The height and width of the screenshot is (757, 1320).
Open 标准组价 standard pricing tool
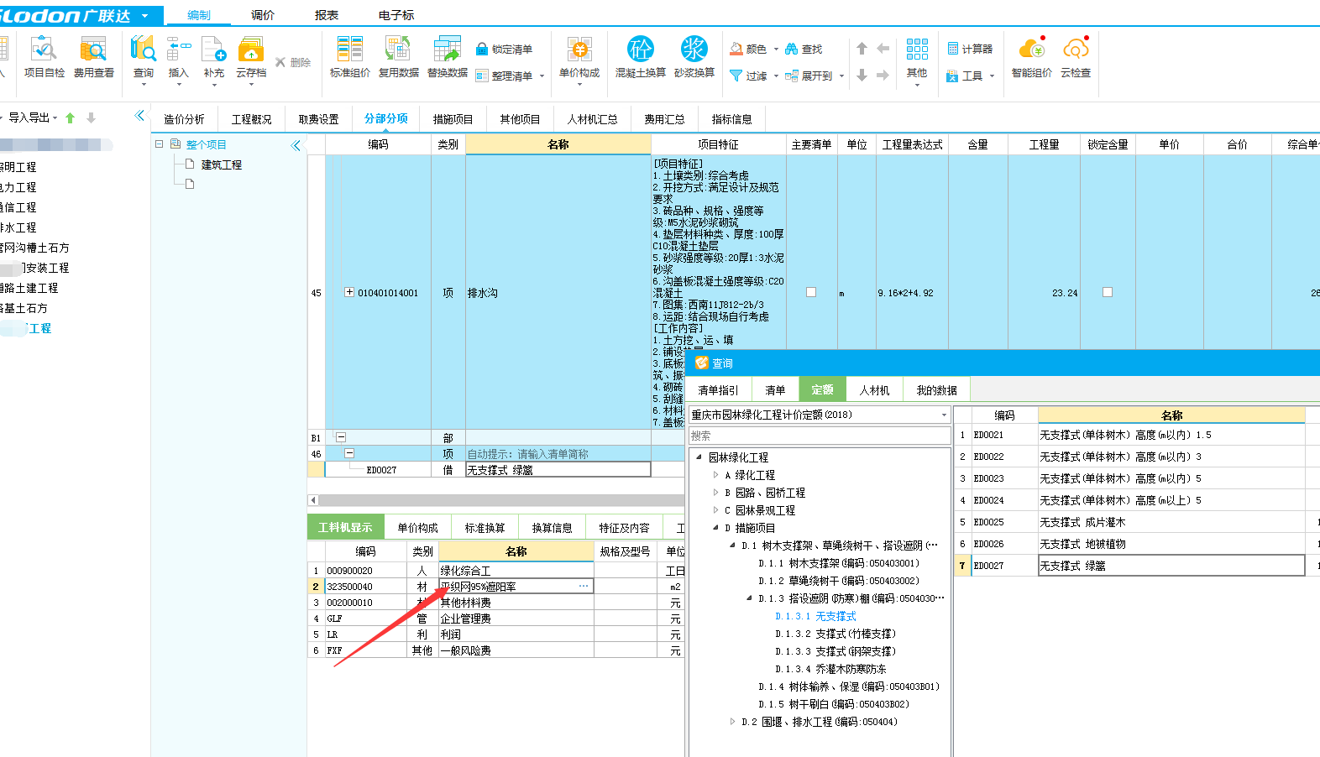coord(350,57)
